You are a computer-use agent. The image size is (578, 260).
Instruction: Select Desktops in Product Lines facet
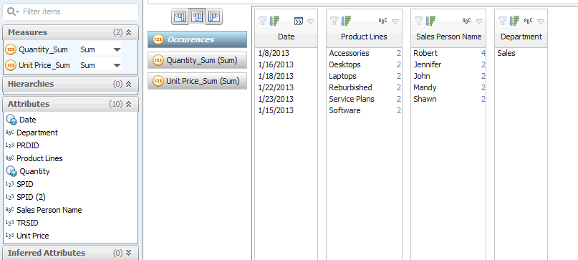(345, 64)
